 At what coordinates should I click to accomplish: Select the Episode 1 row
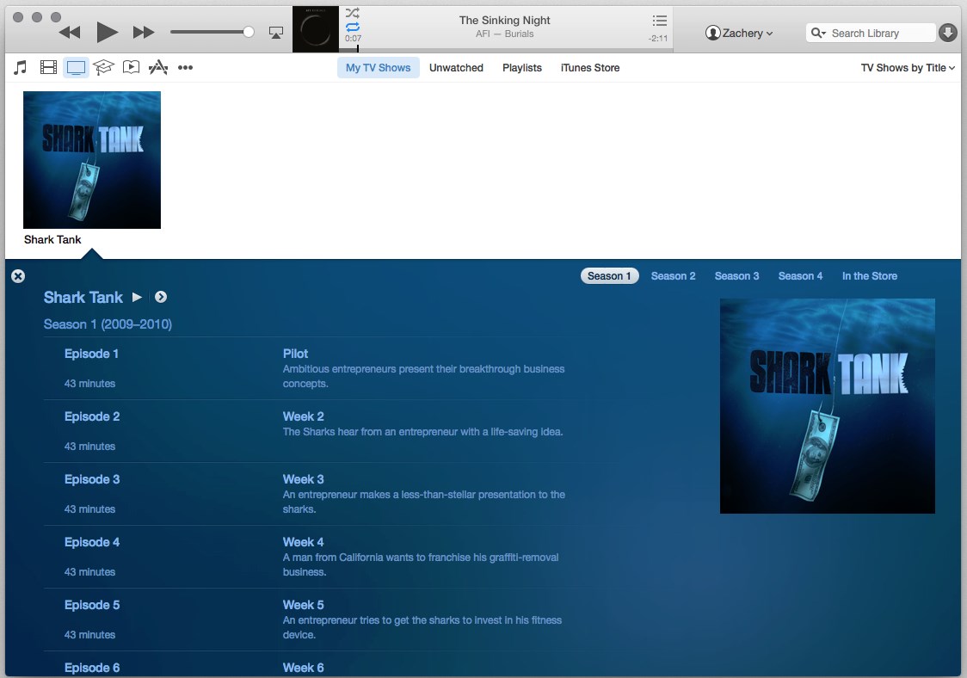(315, 368)
